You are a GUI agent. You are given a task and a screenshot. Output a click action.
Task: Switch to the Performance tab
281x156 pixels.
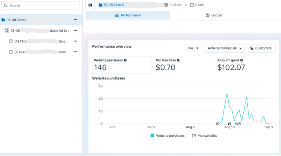click(128, 15)
